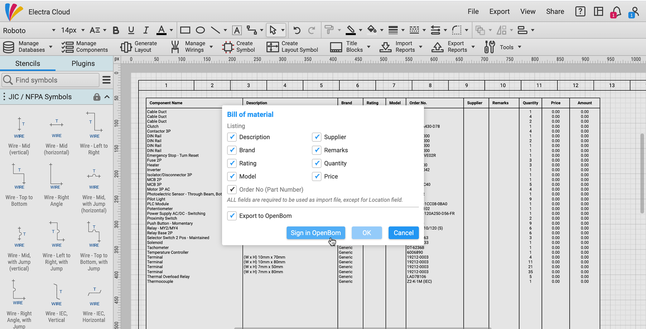The height and width of the screenshot is (329, 646).
Task: Click the Create Layout Symbol icon
Action: (x=273, y=47)
